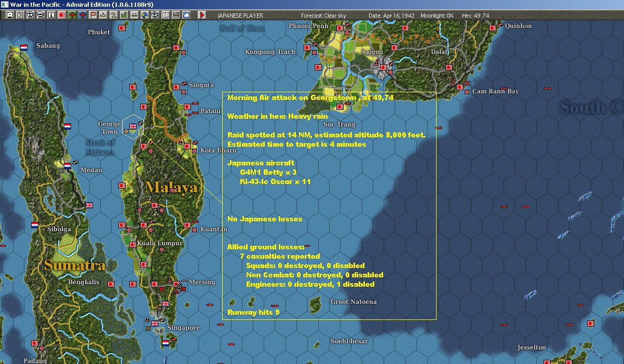Click the 'i' information toolbar icon
This screenshot has width=624, height=364.
(x=51, y=15)
